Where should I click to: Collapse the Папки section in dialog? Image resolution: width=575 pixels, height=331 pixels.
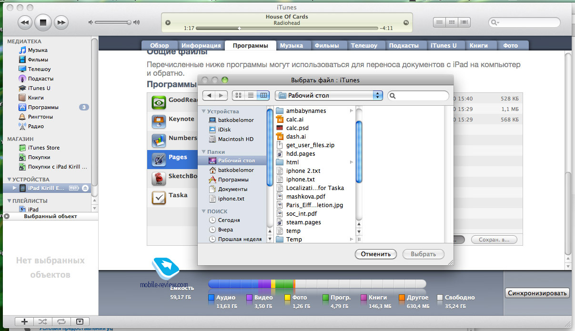tap(203, 152)
